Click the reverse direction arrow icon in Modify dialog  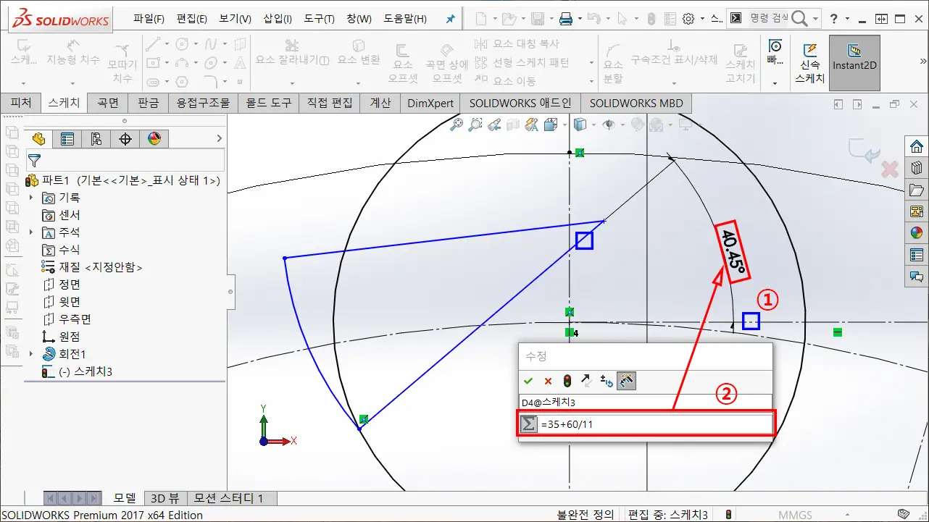pyautogui.click(x=587, y=381)
